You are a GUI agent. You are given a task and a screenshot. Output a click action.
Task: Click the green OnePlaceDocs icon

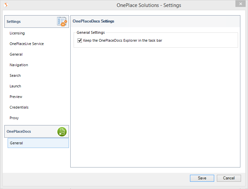click(x=62, y=132)
